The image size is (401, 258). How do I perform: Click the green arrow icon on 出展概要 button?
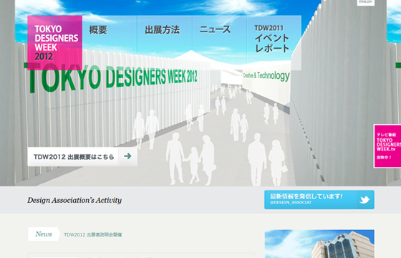(127, 156)
